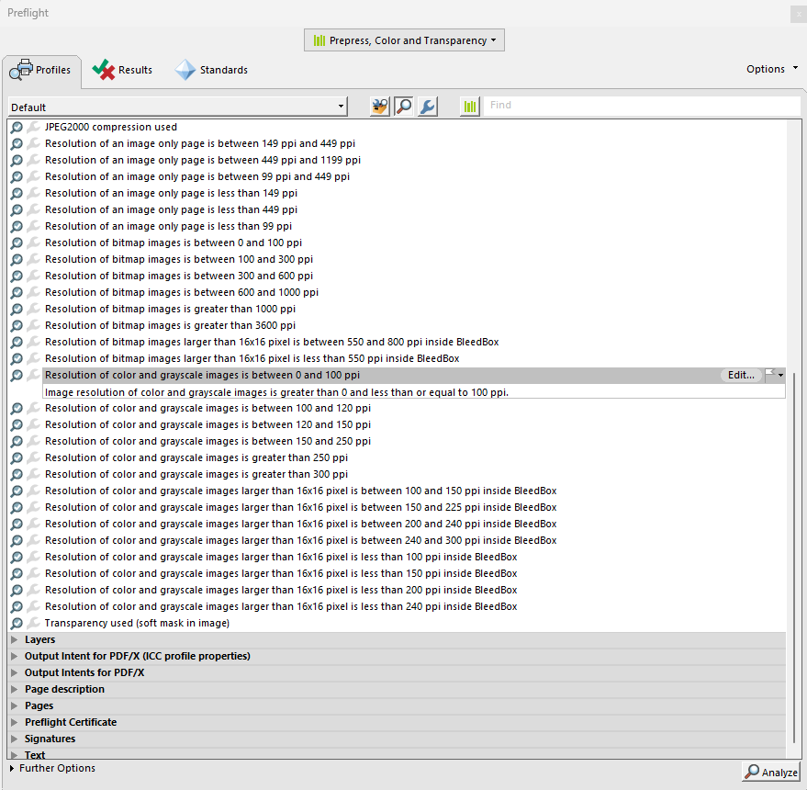Select "image only page is less than 449 ppi"
Screen dimensions: 807x790
(x=171, y=209)
